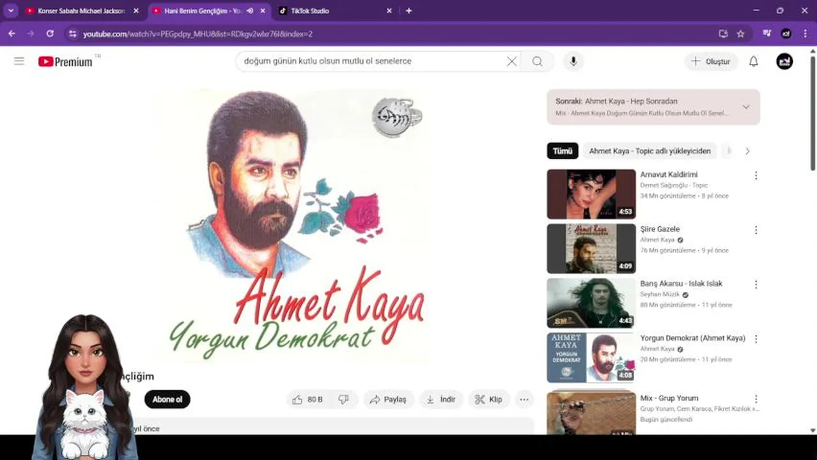Open Arnavut Kaldirimi video thumbnail
Screen dimensions: 817x460
[x=591, y=194]
